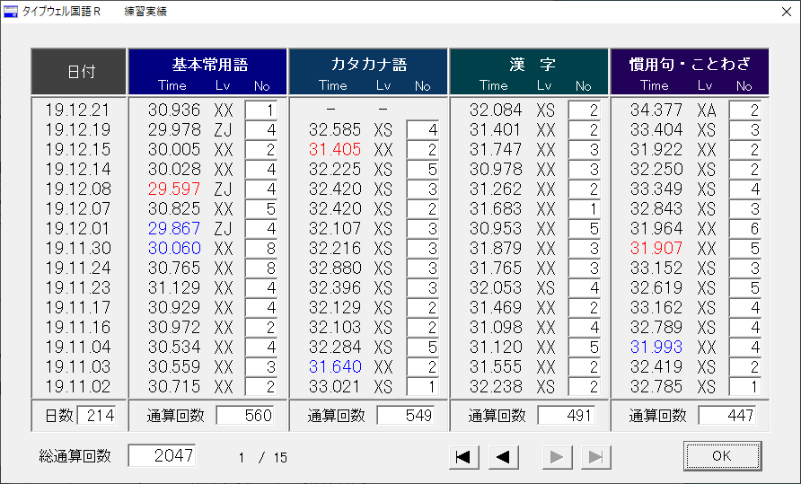Jump to the first page of records
Screen dimensions: 801x484
point(464,457)
